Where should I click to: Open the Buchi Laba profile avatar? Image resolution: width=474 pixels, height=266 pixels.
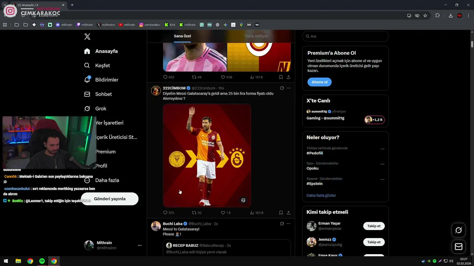point(156,226)
